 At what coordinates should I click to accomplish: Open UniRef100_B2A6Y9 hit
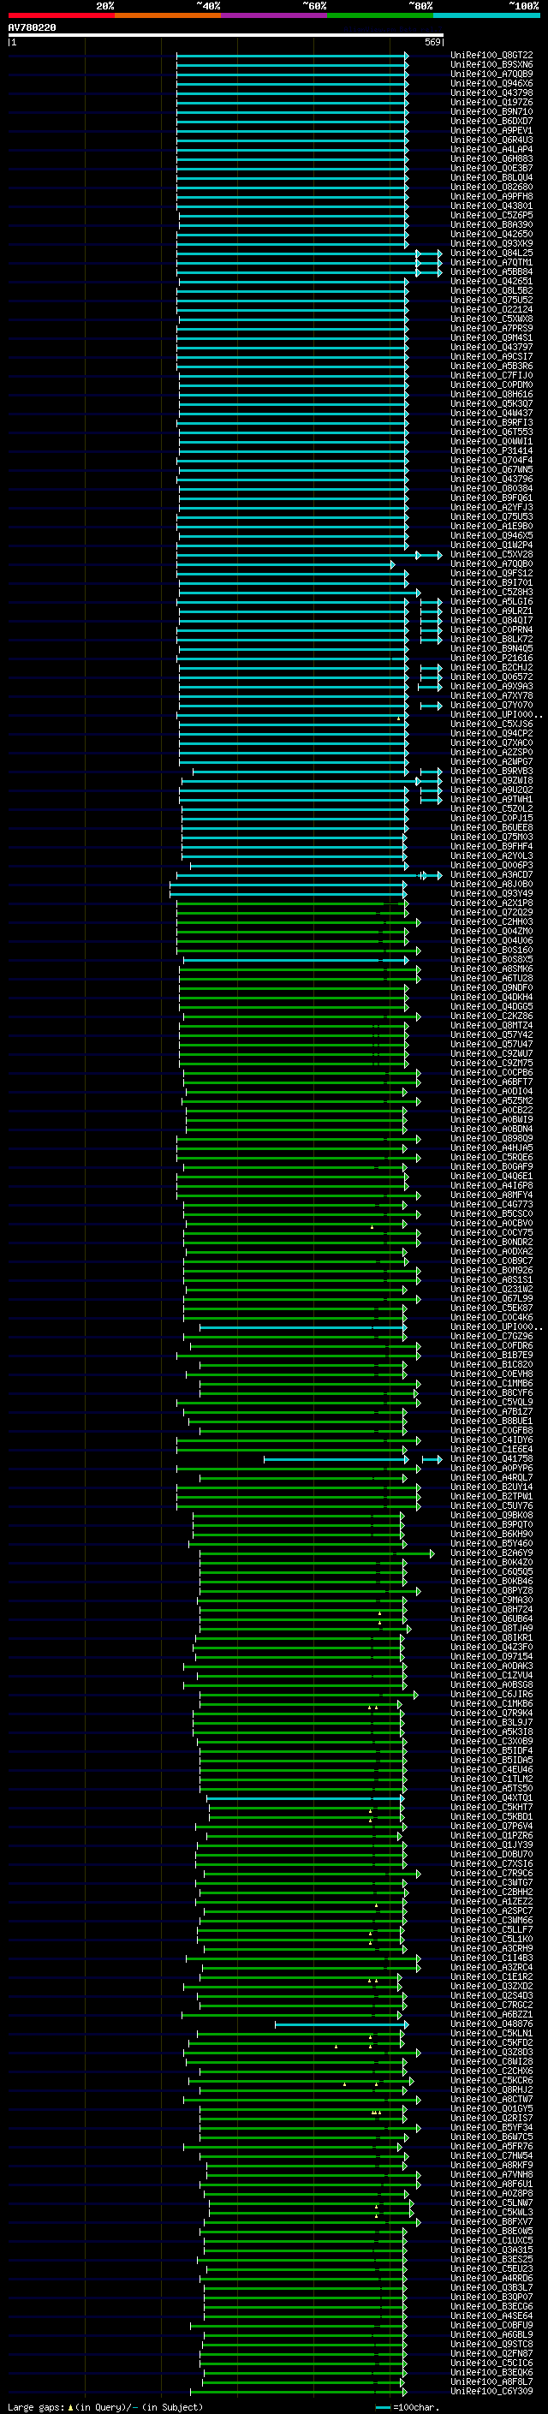click(491, 1553)
